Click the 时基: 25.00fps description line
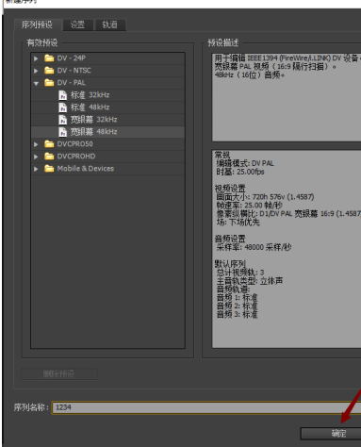This screenshot has width=361, height=447. tap(240, 172)
